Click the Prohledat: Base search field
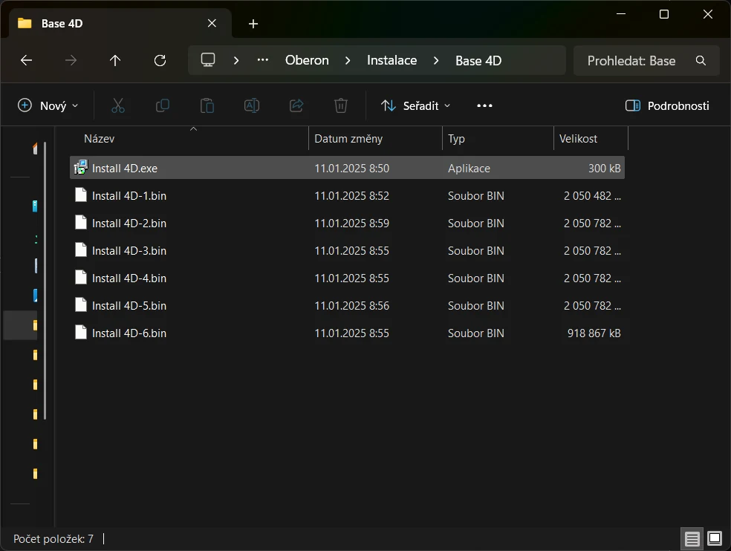Viewport: 731px width, 551px height. click(646, 61)
